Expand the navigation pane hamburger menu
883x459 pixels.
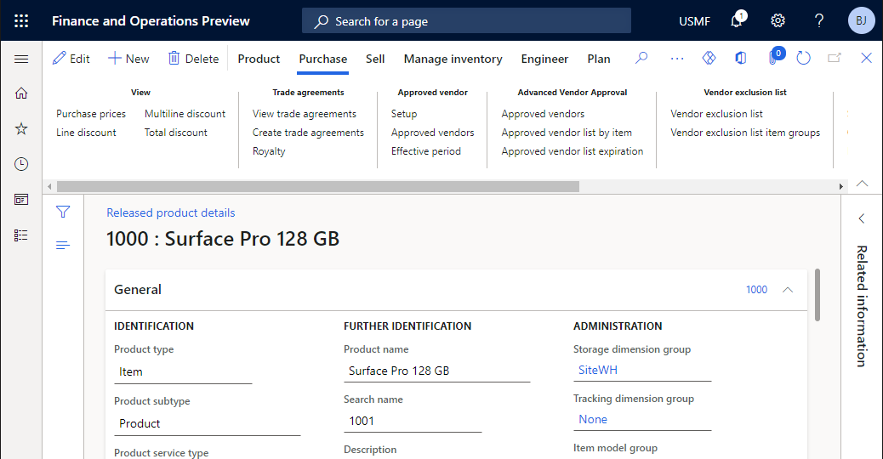[x=20, y=59]
